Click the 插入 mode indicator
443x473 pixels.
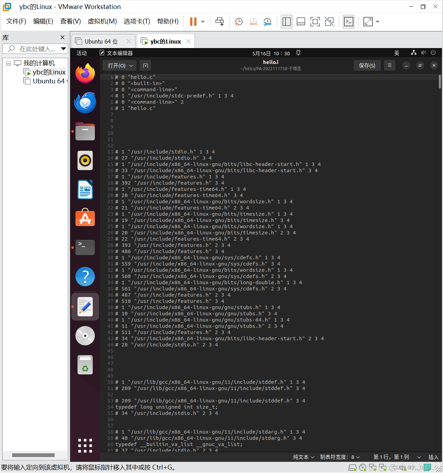[x=433, y=457]
